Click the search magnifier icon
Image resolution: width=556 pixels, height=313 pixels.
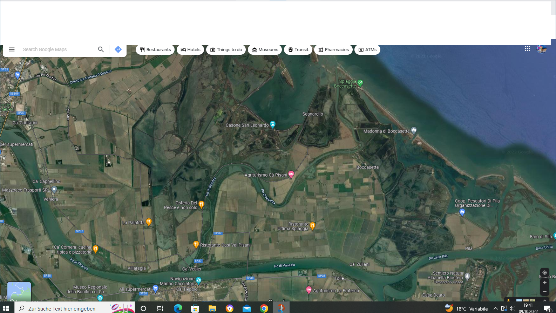coord(101,49)
